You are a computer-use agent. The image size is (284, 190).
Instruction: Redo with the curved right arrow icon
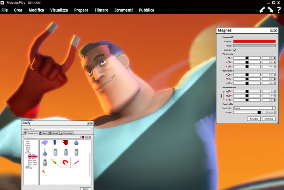(270, 10)
